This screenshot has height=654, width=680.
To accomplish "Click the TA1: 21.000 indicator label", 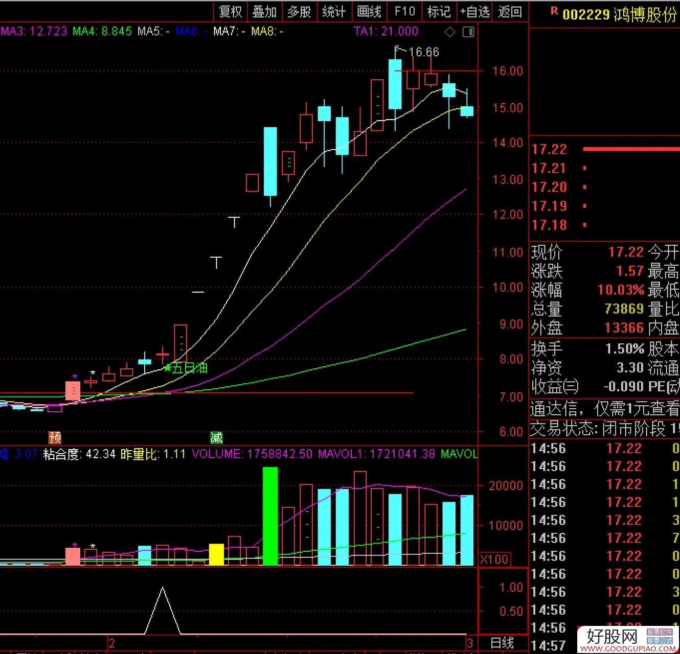I will [386, 31].
